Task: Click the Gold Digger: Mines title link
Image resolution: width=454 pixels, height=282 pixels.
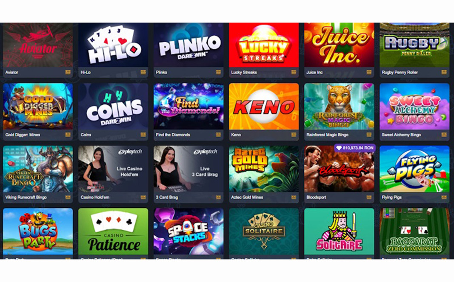Action: point(23,135)
